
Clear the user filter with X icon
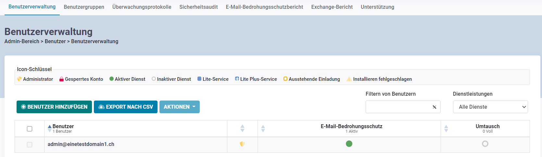click(x=435, y=107)
